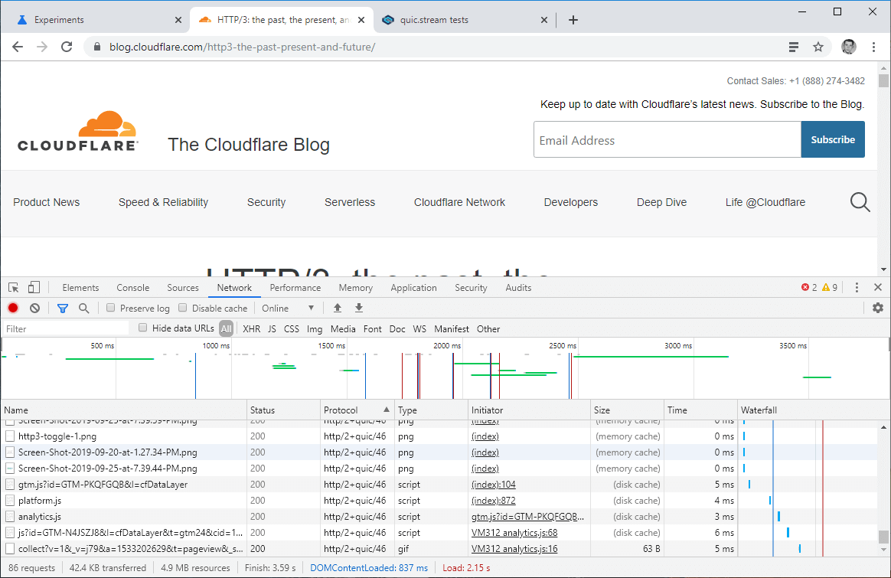Clear the network log
Image resolution: width=891 pixels, height=578 pixels.
[34, 308]
